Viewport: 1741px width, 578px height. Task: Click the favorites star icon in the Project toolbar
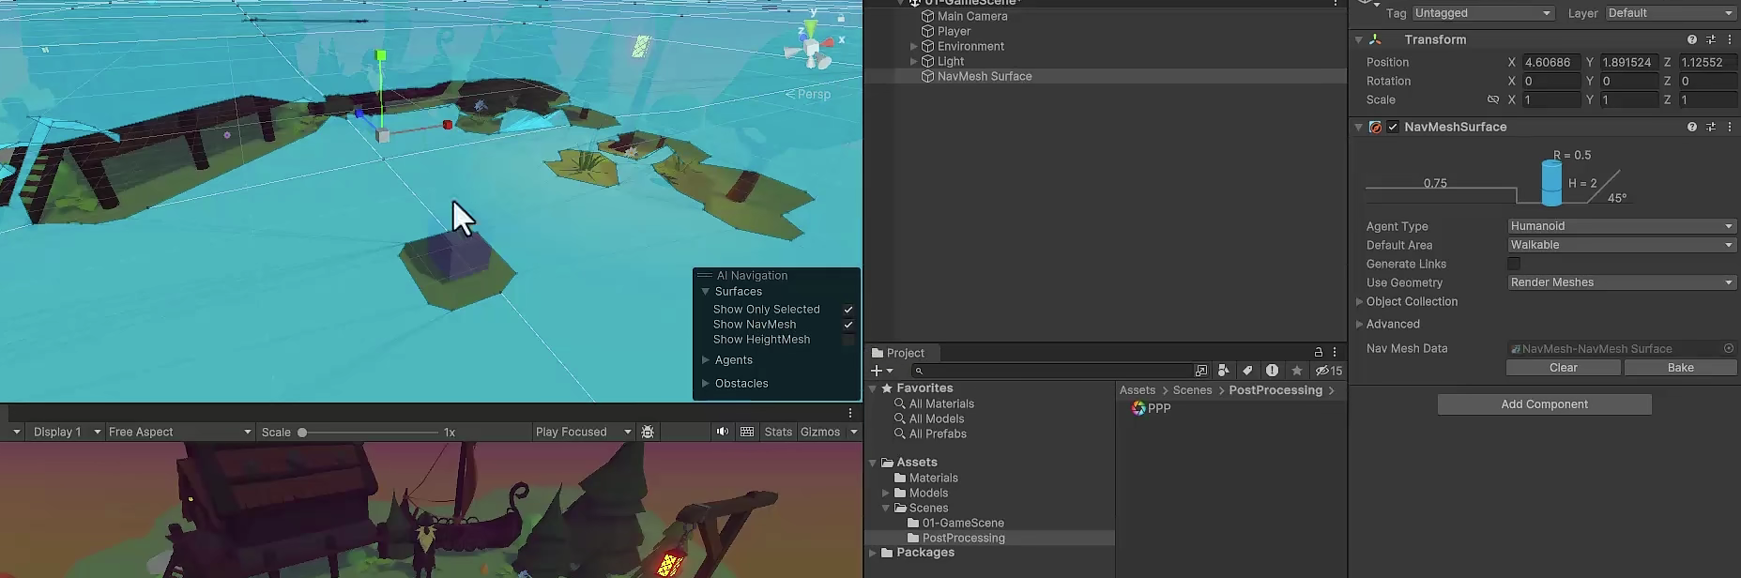pos(1297,371)
